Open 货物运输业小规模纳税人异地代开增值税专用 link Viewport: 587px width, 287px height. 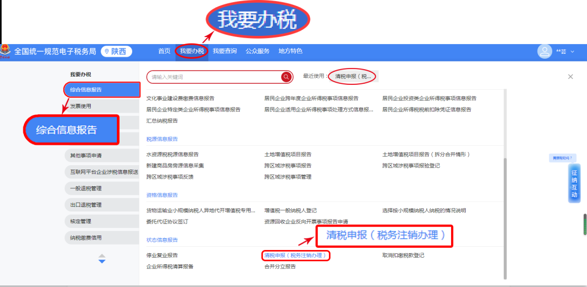tap(201, 211)
